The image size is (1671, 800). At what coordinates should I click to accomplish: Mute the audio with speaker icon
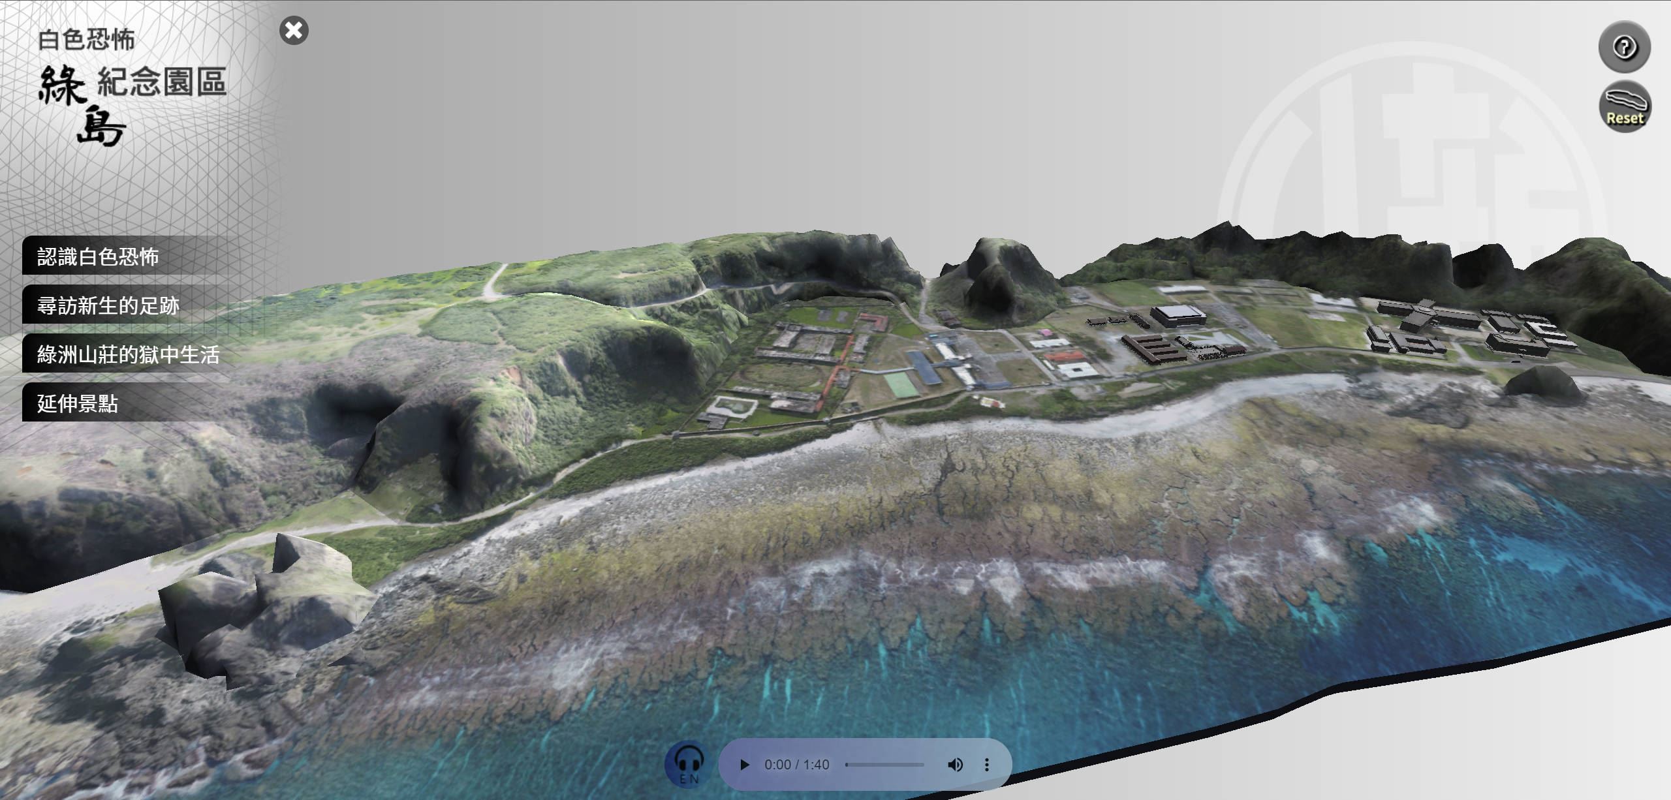[955, 765]
